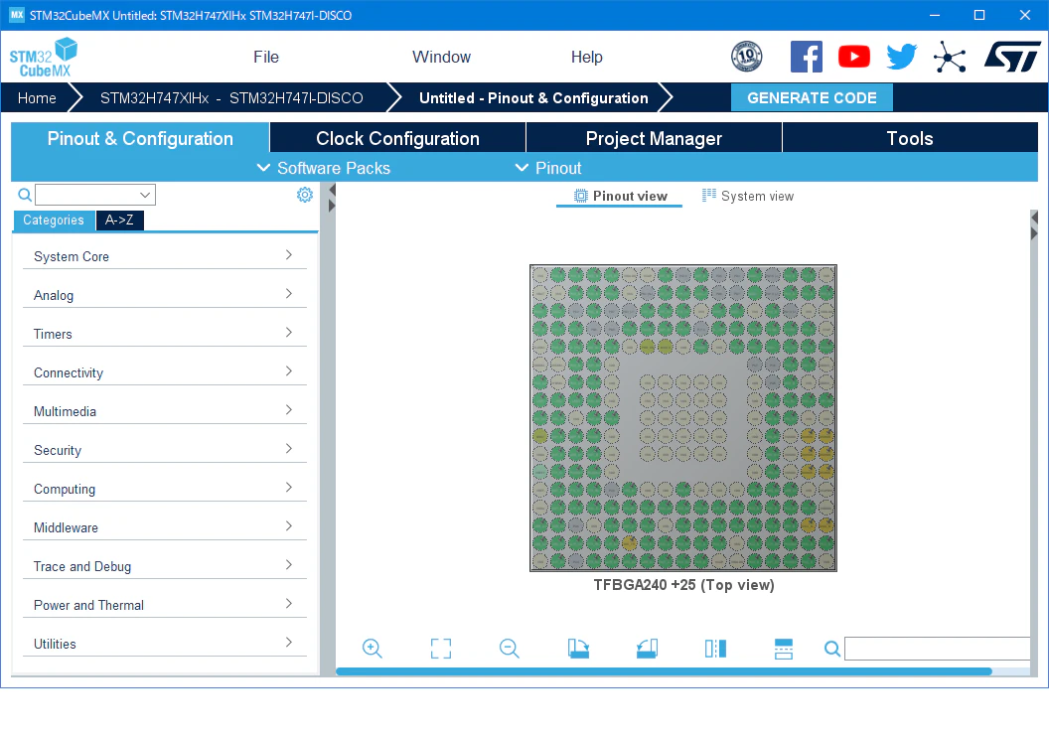Click the TFBGA240 chip package image
The width and height of the screenshot is (1049, 738).
683,418
